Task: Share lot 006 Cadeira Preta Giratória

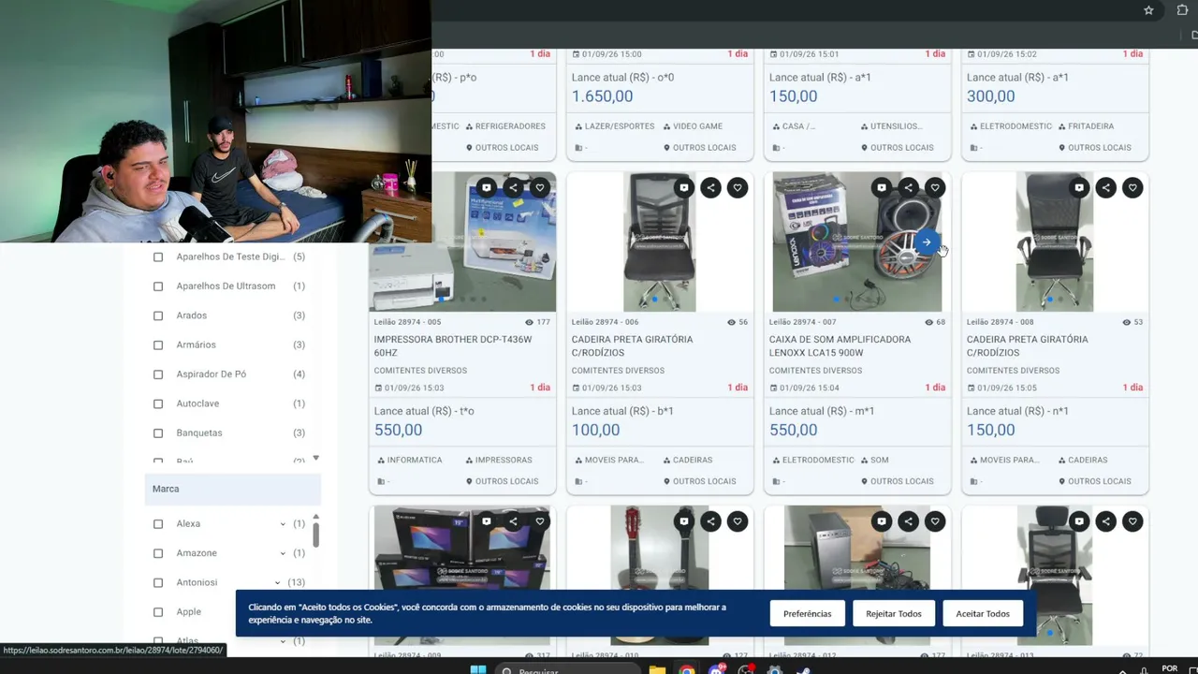Action: [711, 188]
